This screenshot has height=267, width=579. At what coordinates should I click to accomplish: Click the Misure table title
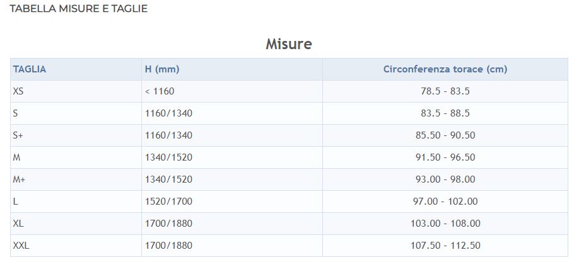(x=288, y=44)
